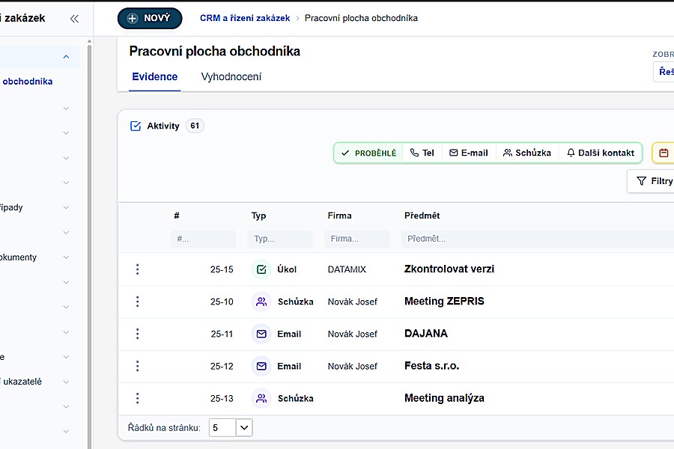Focus the # filter input
This screenshot has width=674, height=449.
pos(203,239)
